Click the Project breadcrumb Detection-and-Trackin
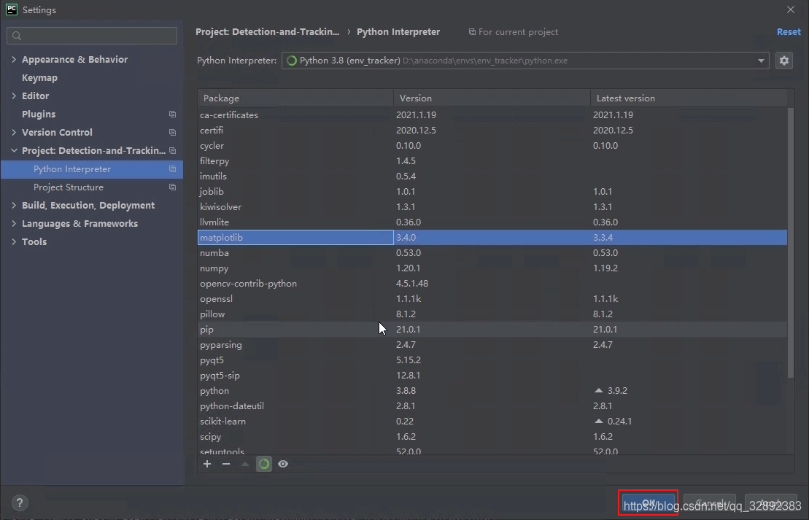The image size is (809, 520). tap(267, 32)
